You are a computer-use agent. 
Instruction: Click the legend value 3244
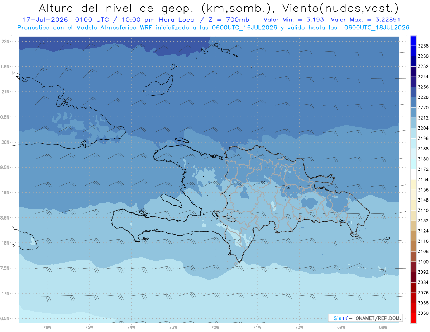[423, 77]
